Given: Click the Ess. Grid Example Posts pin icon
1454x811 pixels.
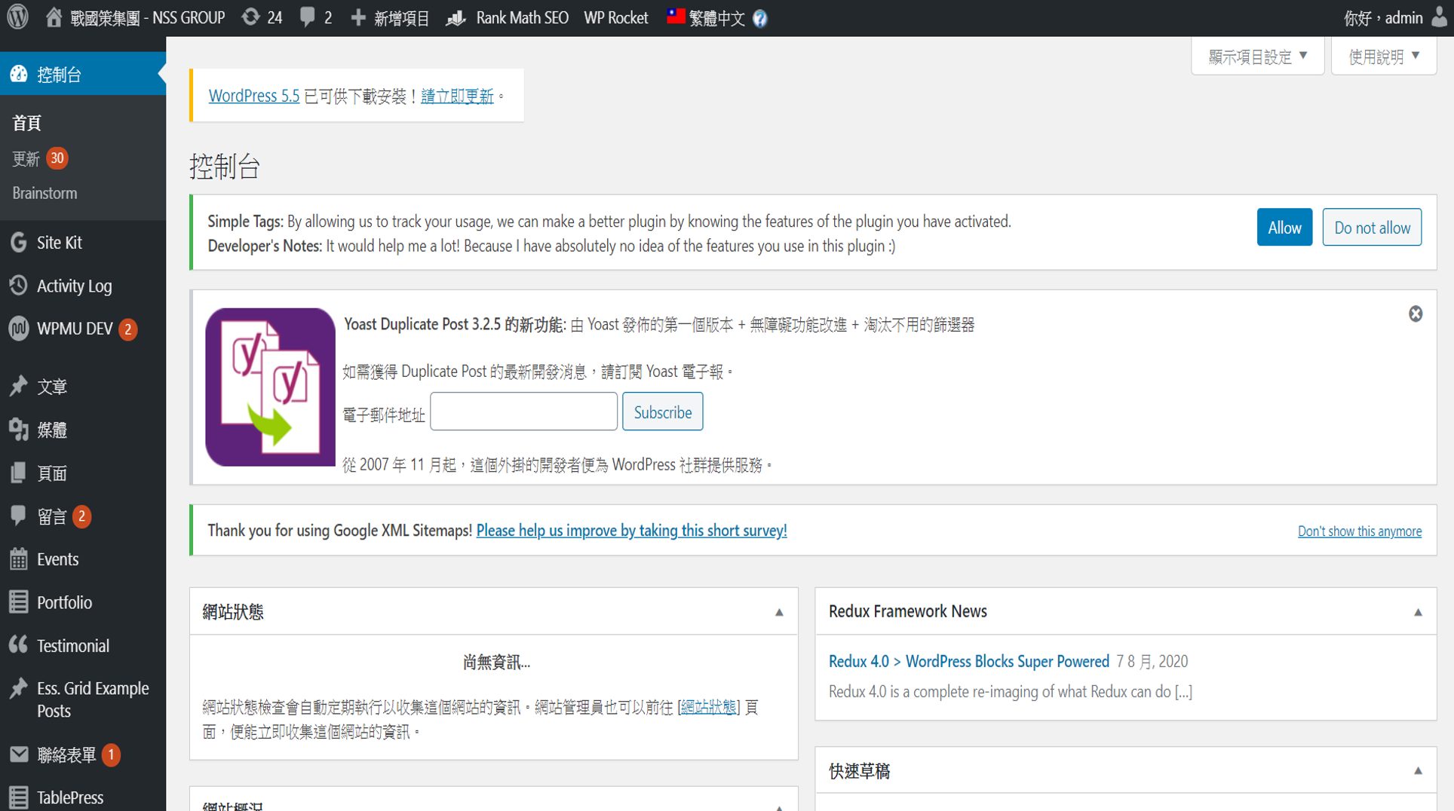Looking at the screenshot, I should click(x=19, y=688).
